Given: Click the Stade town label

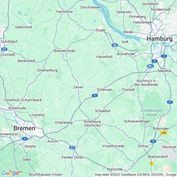Looking at the screenshot, I should 101,30.
